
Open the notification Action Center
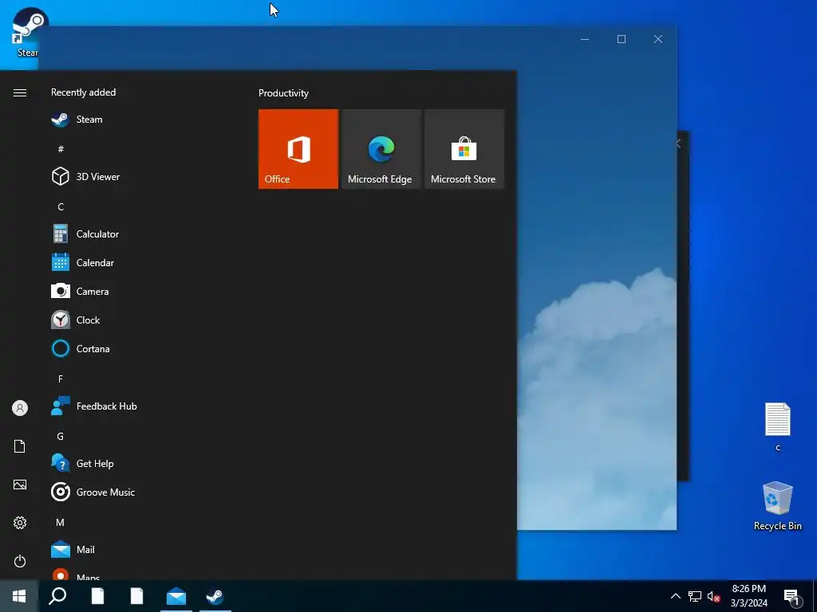click(792, 597)
